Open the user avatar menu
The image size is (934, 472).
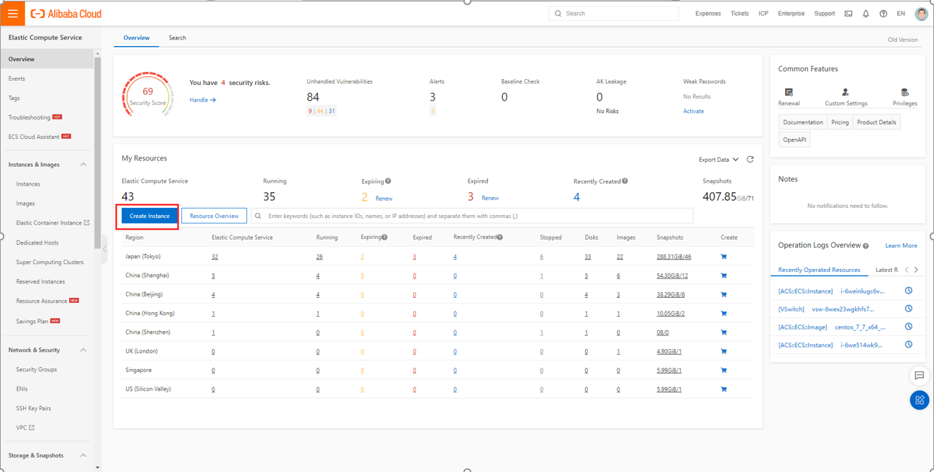(921, 14)
